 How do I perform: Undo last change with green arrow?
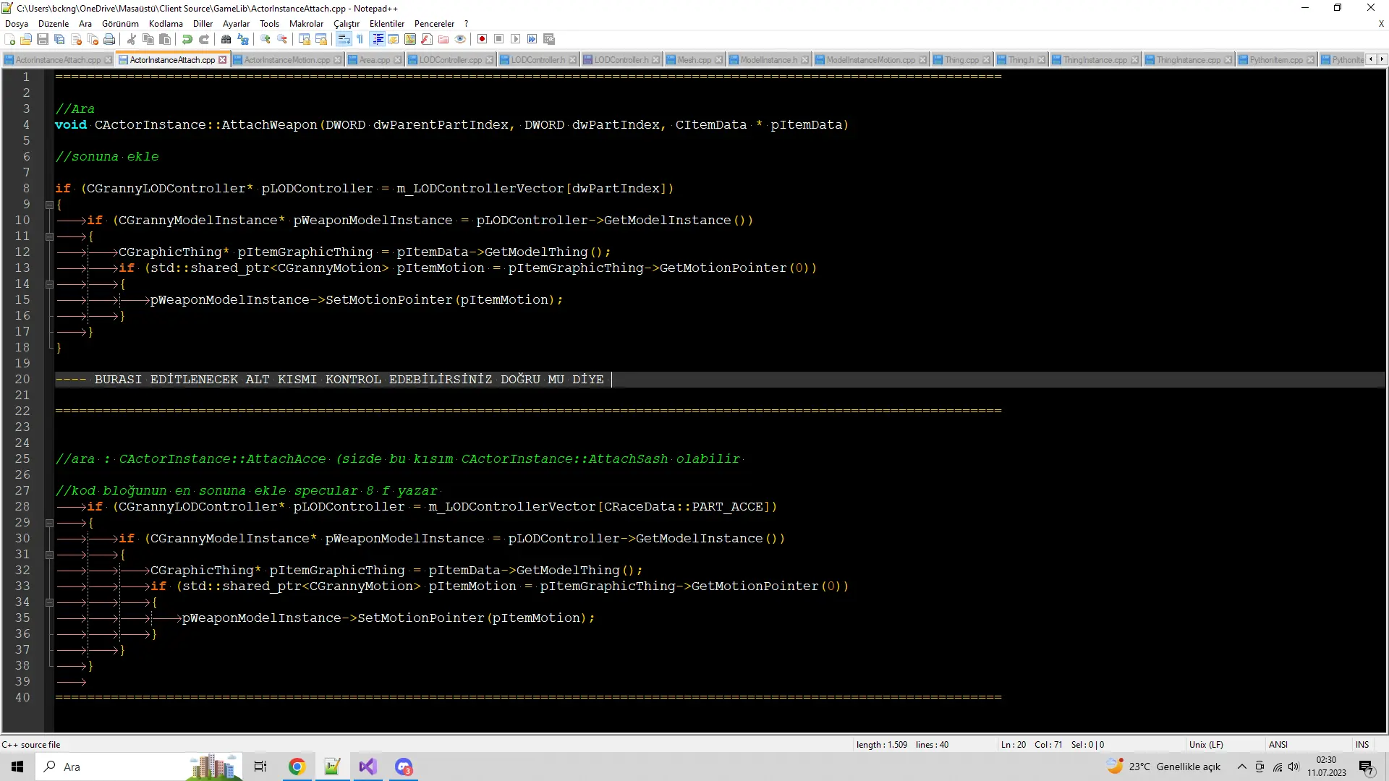[187, 39]
